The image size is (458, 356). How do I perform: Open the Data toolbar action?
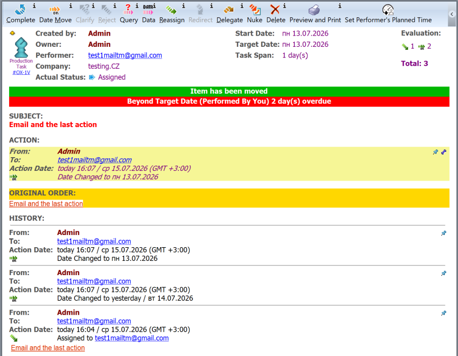148,10
